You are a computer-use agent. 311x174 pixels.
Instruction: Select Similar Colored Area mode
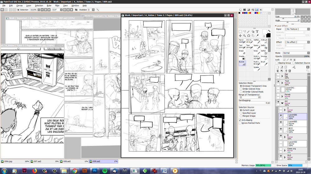[241, 89]
